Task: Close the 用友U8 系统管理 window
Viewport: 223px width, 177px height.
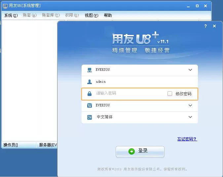Action: click(x=205, y=6)
